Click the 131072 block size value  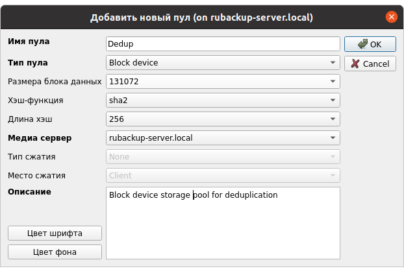pos(125,82)
